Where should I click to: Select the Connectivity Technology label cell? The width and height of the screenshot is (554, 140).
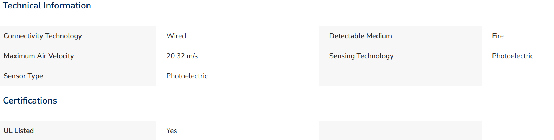click(78, 36)
